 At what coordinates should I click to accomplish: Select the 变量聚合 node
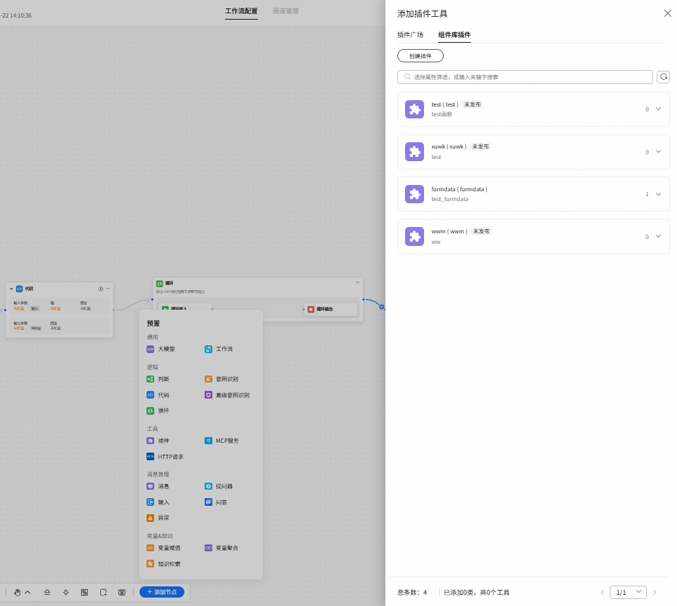coord(221,548)
